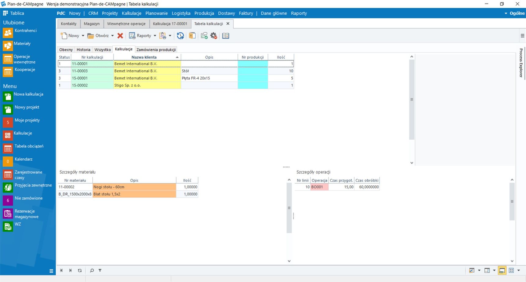Screen dimensions: 526x282
Task: Expand the grid view dropdown arrow at bottom right
Action: 519,270
